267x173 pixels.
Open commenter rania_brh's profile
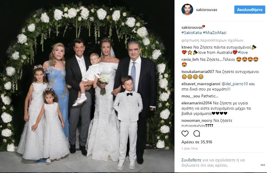(x=190, y=60)
